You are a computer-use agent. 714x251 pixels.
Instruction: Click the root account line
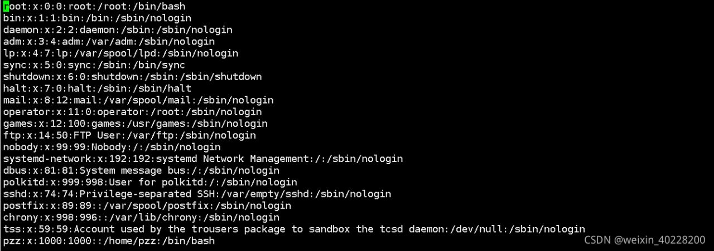point(94,7)
